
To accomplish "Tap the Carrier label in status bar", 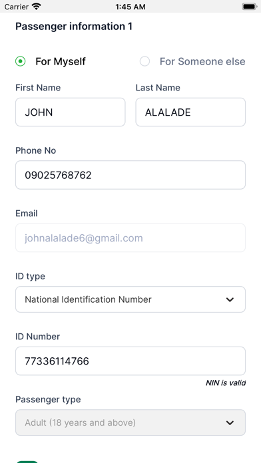I will [x=16, y=7].
